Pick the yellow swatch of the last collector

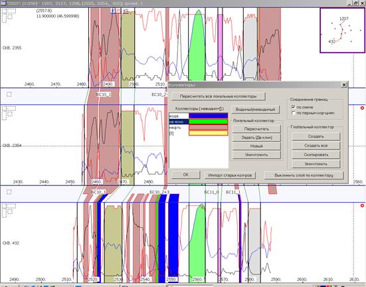(x=208, y=133)
